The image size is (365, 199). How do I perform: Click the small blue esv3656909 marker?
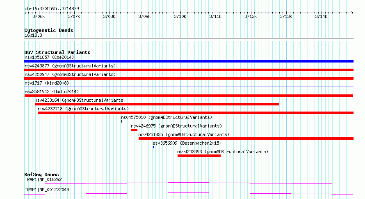pos(153,147)
